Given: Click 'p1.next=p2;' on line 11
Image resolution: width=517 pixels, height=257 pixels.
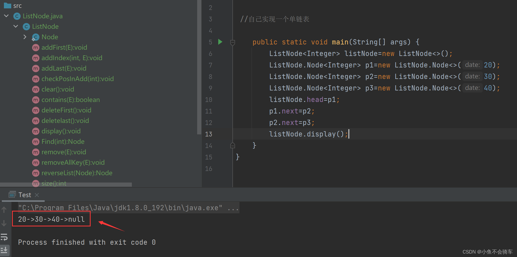Looking at the screenshot, I should point(292,111).
